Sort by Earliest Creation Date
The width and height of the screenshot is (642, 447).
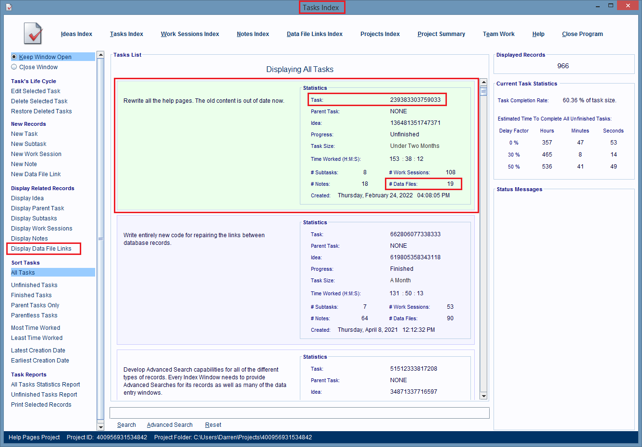point(40,361)
